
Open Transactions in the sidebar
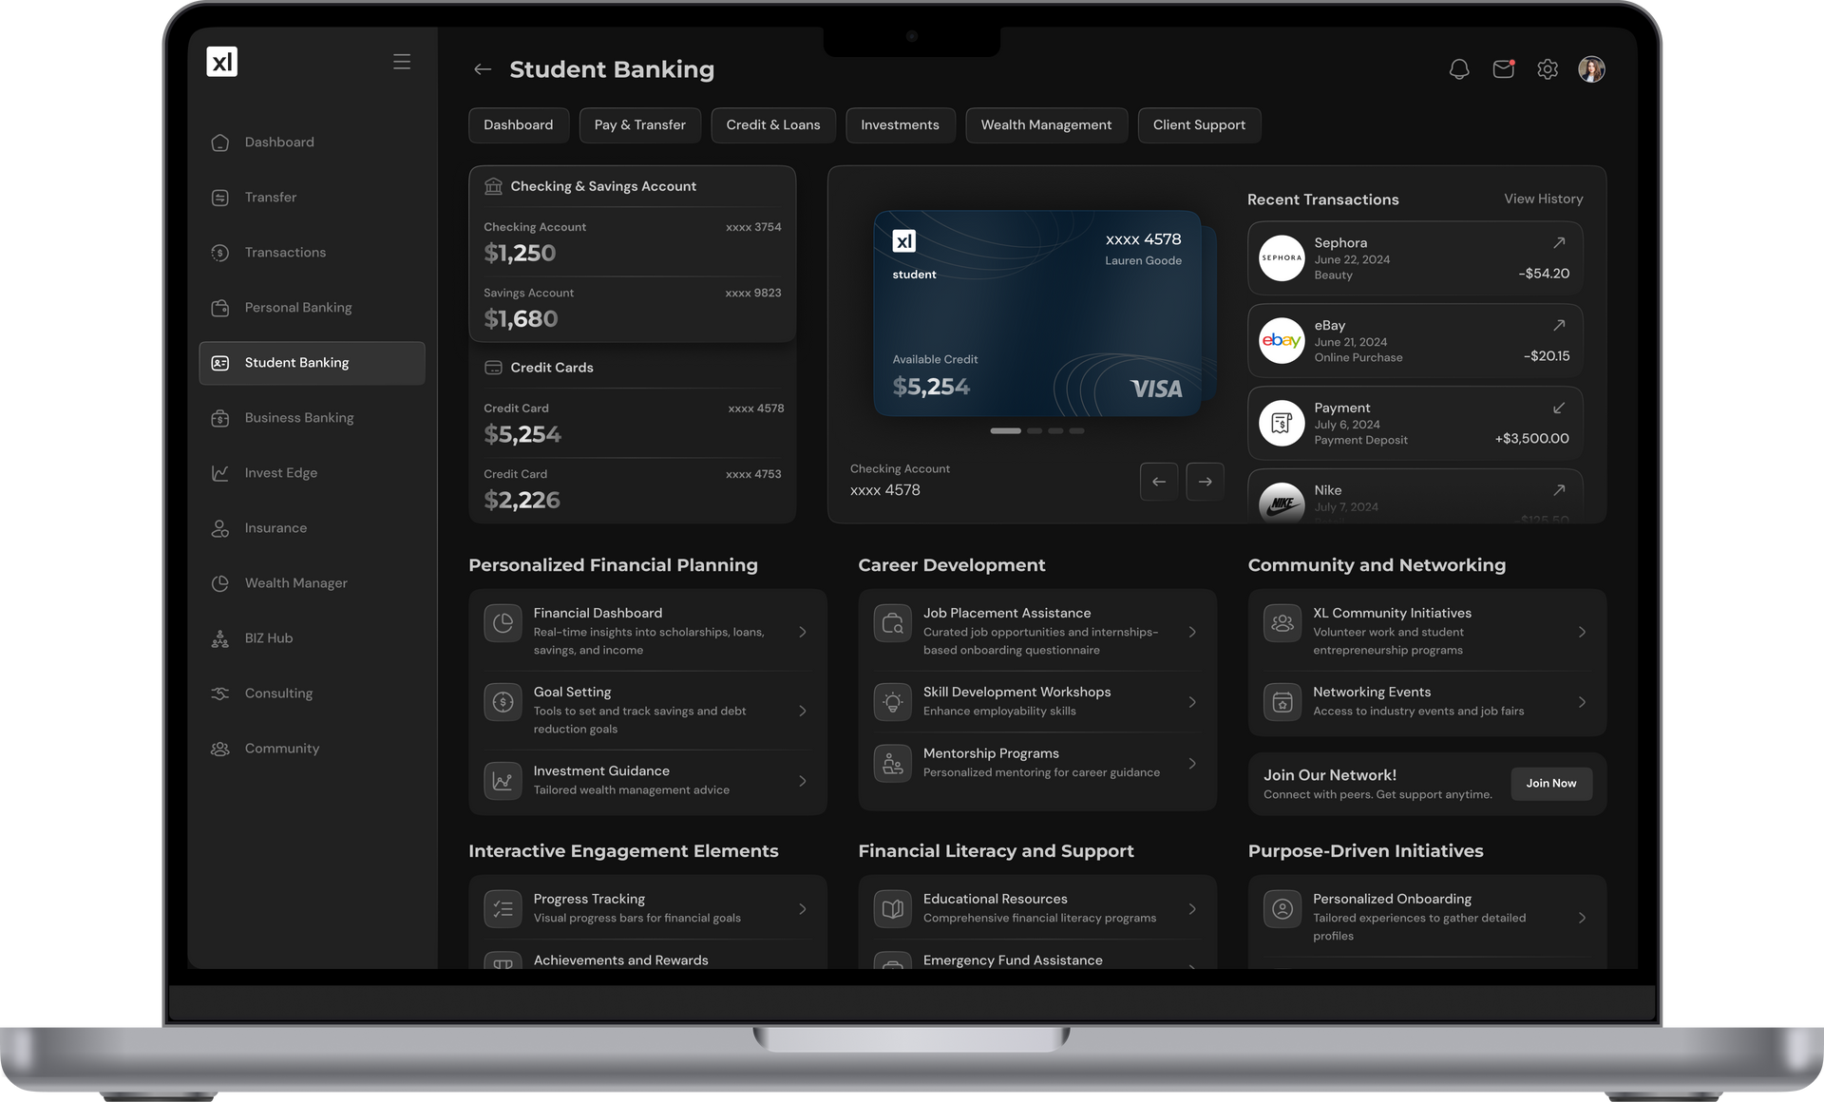(x=312, y=253)
